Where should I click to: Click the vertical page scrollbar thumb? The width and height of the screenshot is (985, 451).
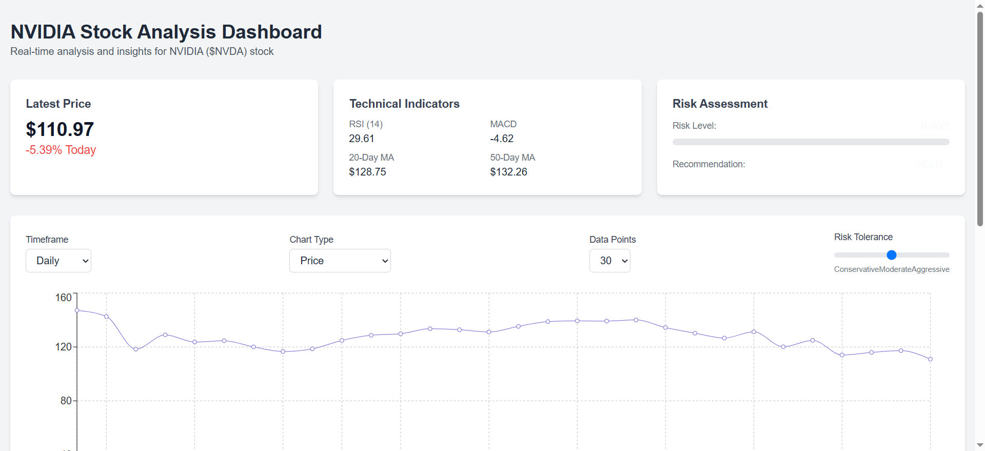(980, 118)
